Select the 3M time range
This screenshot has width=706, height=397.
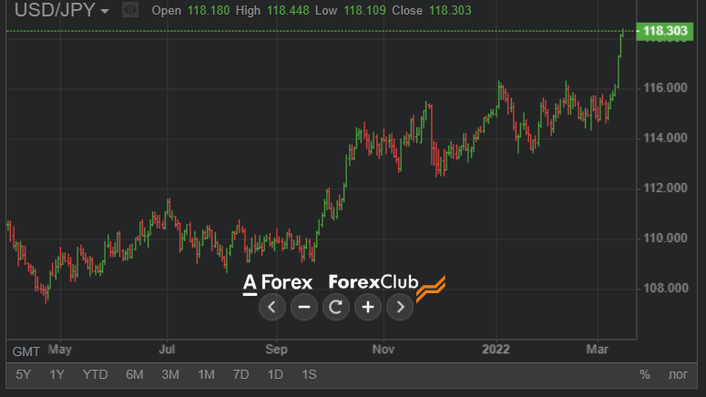click(170, 374)
